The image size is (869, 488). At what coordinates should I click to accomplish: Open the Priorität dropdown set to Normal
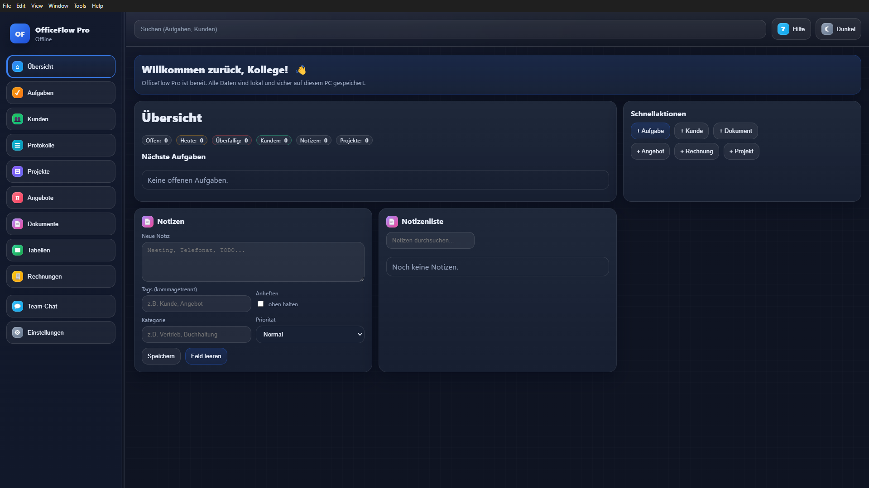coord(310,335)
